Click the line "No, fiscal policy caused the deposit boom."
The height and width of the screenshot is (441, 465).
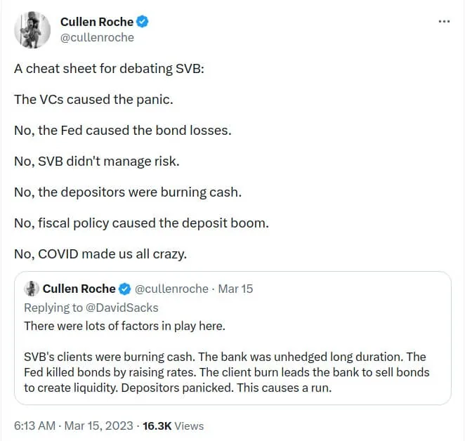(141, 223)
